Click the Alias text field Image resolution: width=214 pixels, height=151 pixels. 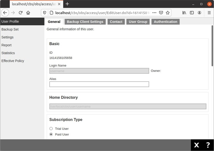pyautogui.click(x=99, y=84)
